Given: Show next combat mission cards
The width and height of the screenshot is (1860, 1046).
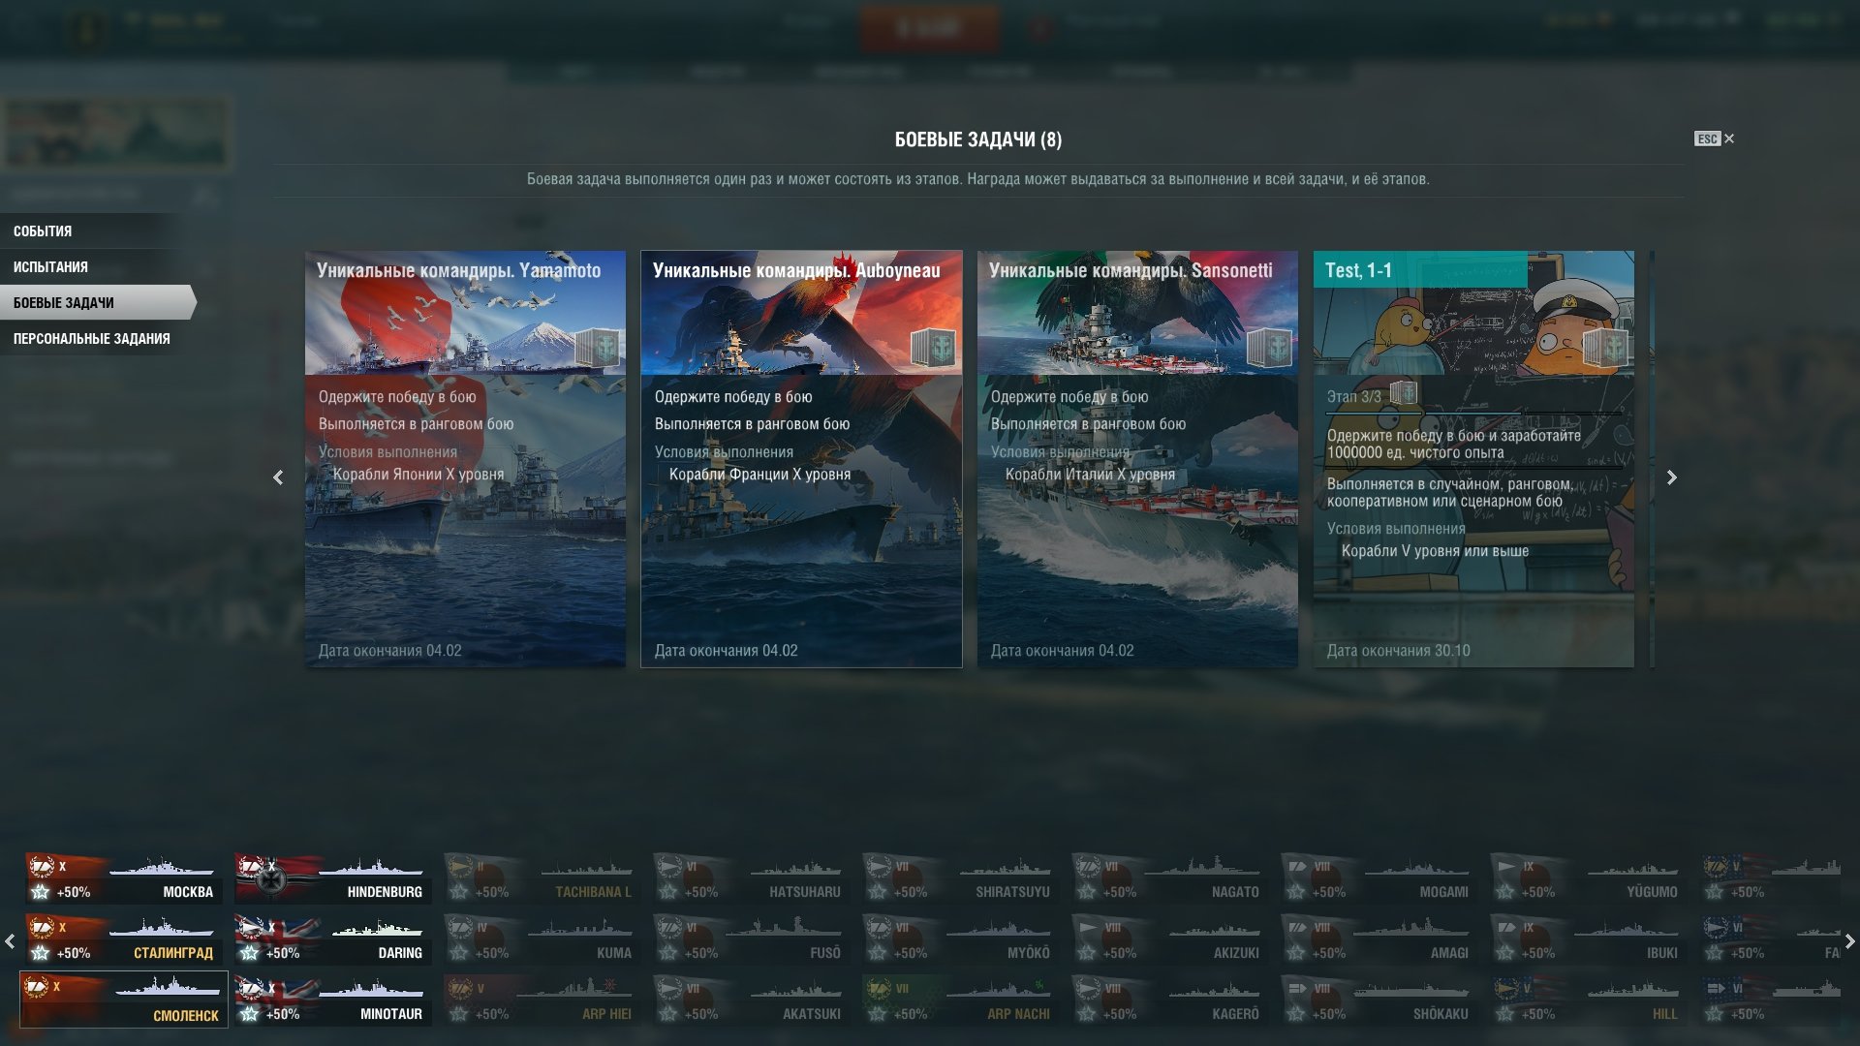Looking at the screenshot, I should tap(1671, 477).
